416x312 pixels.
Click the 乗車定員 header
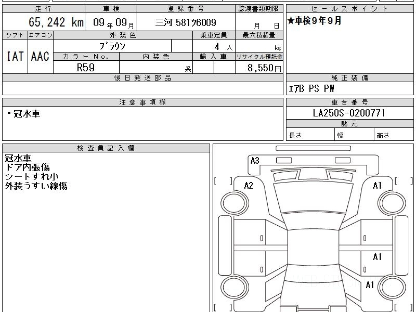click(x=214, y=35)
